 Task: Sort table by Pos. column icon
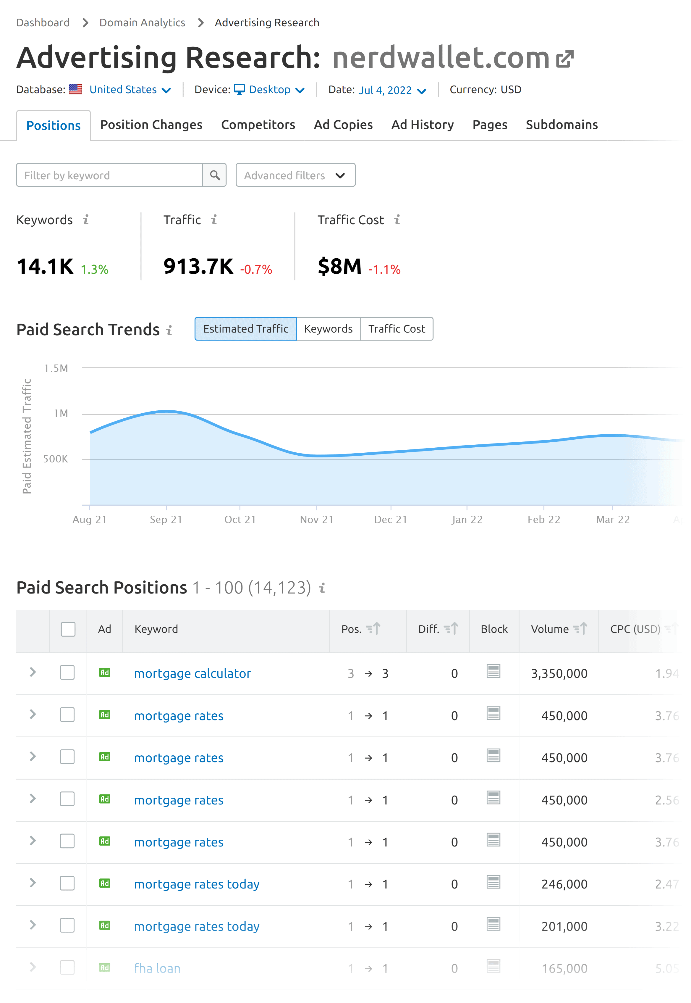(373, 629)
